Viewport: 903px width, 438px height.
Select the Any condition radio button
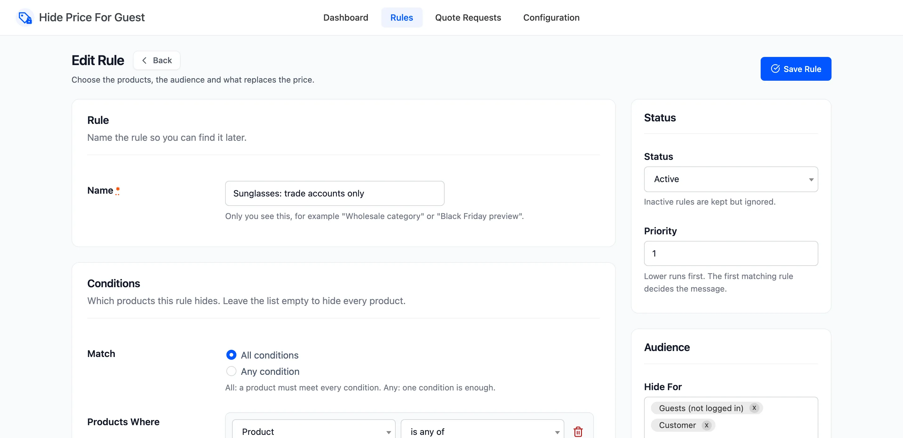tap(231, 371)
